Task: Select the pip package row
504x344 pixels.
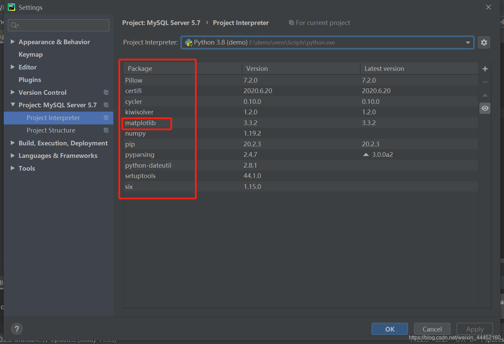Action: click(301, 144)
